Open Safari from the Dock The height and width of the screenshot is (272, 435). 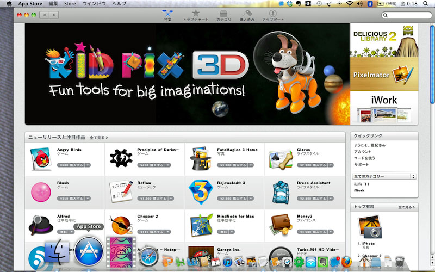click(148, 257)
